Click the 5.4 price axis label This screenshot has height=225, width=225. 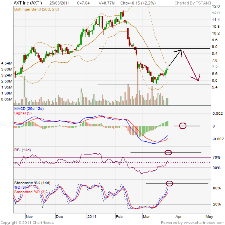coord(214,87)
